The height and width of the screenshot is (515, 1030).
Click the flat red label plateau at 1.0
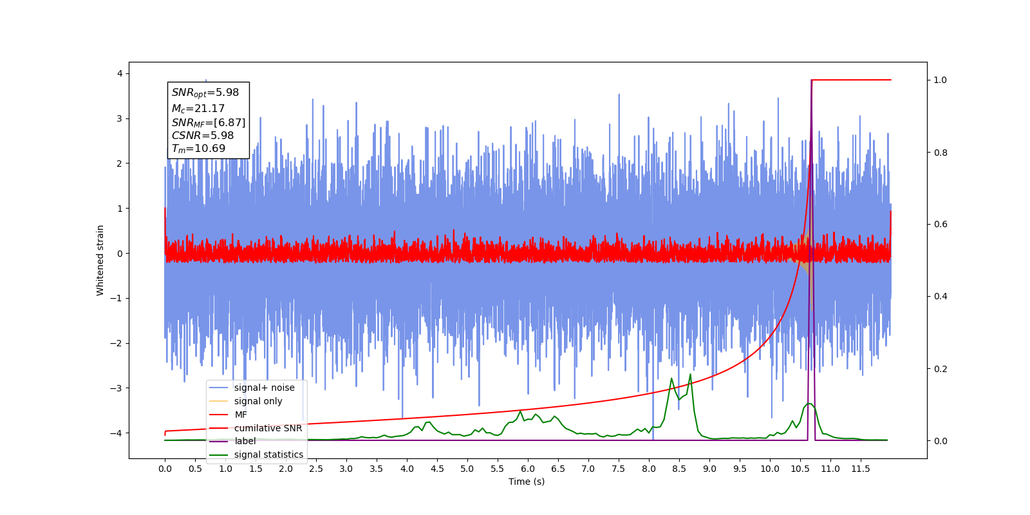851,80
